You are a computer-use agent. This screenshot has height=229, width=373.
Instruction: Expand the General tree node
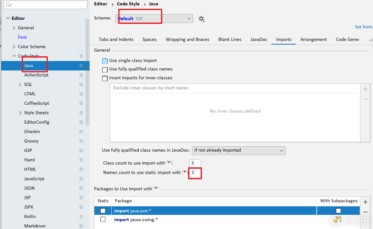pos(14,28)
